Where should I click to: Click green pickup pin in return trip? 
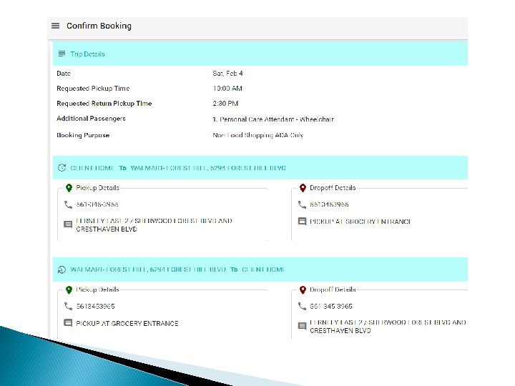pos(69,289)
